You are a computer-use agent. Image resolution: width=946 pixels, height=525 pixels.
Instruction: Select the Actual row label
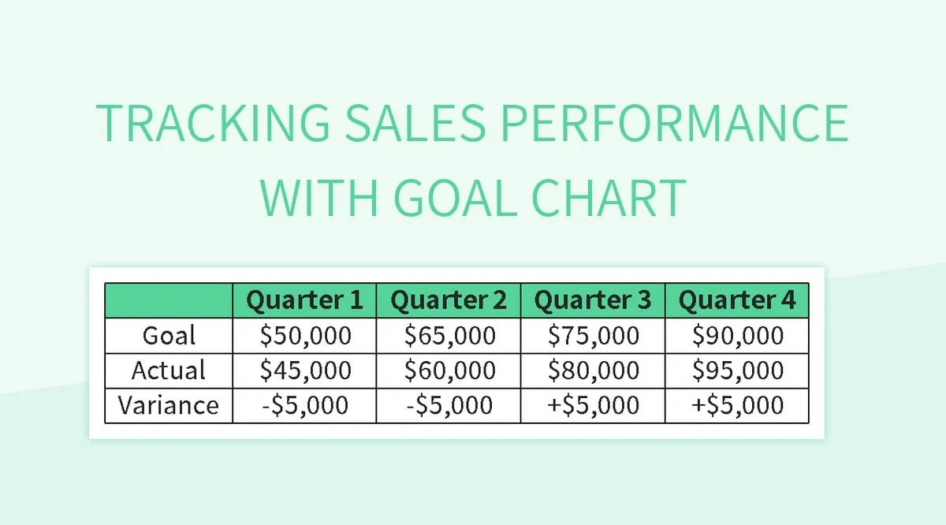pyautogui.click(x=169, y=370)
